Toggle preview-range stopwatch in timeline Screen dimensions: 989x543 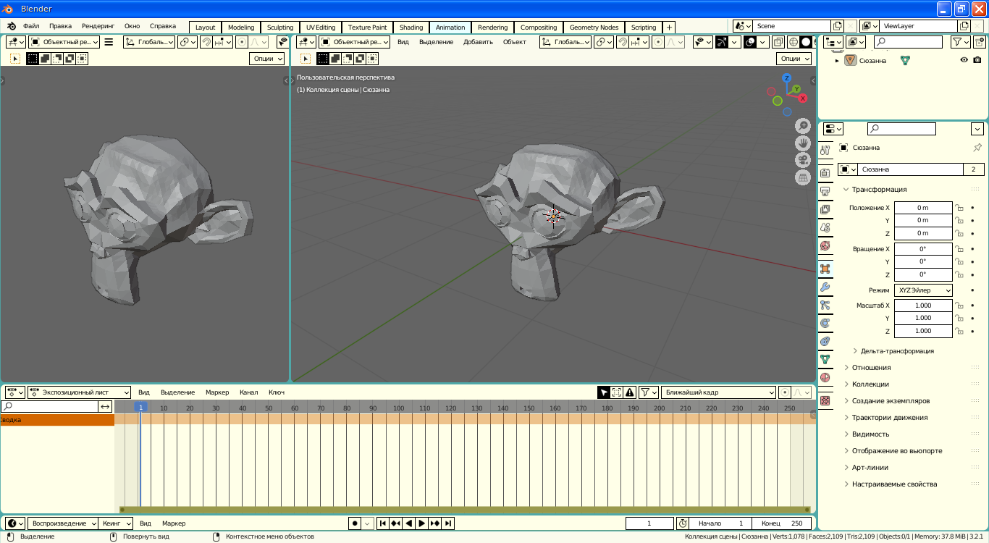point(683,523)
